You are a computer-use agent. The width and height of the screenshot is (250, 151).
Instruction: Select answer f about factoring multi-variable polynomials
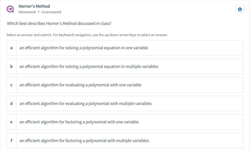click(x=100, y=141)
